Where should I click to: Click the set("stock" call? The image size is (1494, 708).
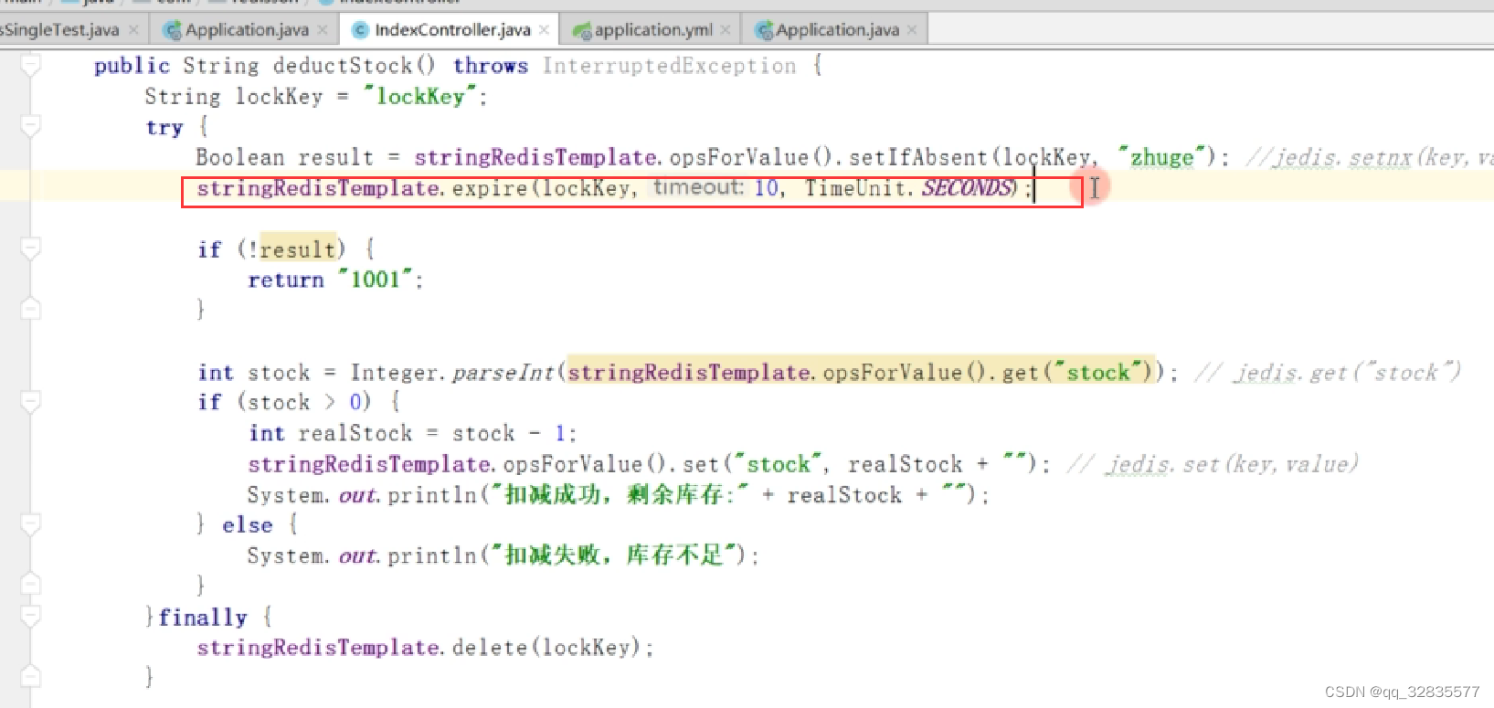[754, 464]
